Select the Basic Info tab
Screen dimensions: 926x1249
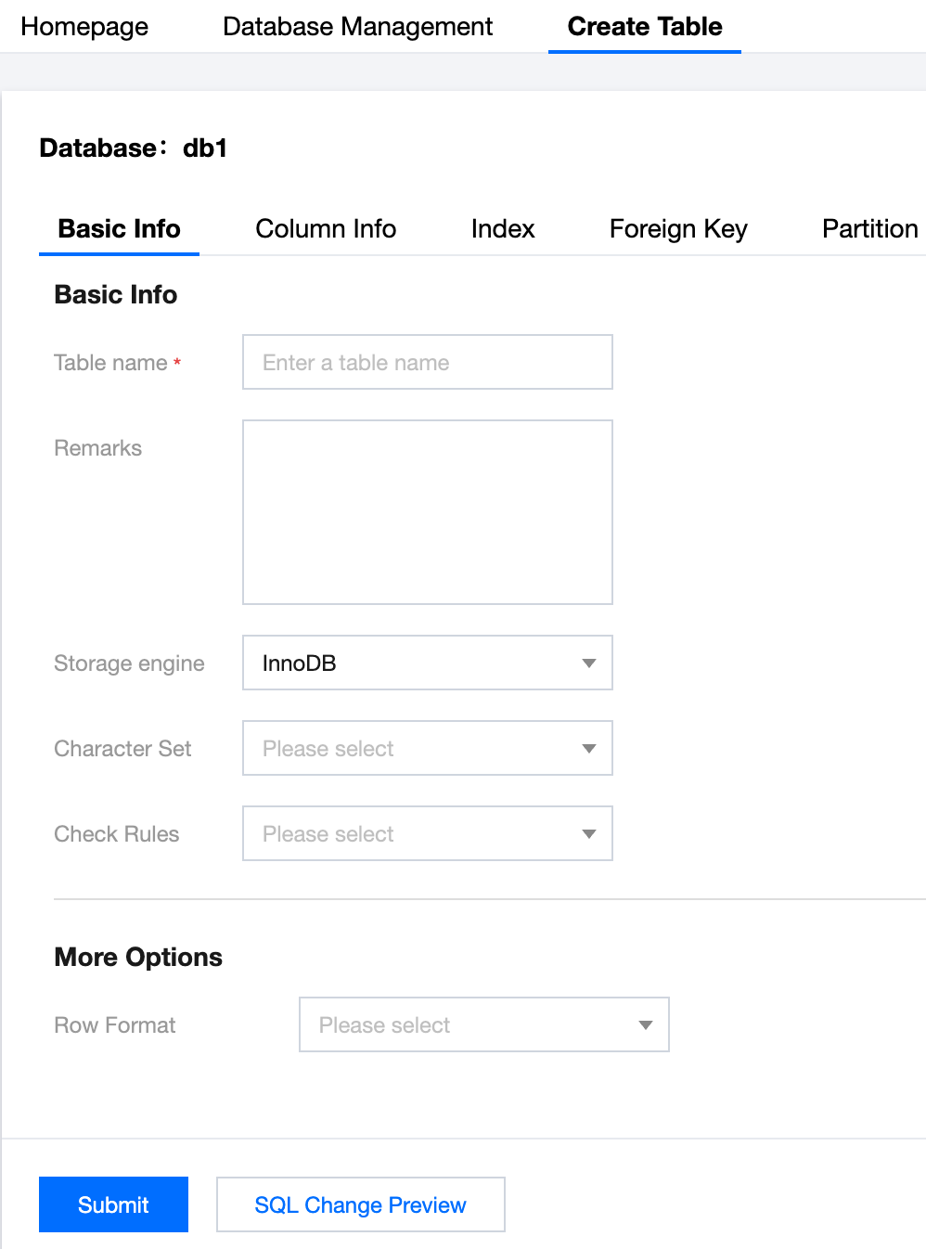pyautogui.click(x=119, y=229)
